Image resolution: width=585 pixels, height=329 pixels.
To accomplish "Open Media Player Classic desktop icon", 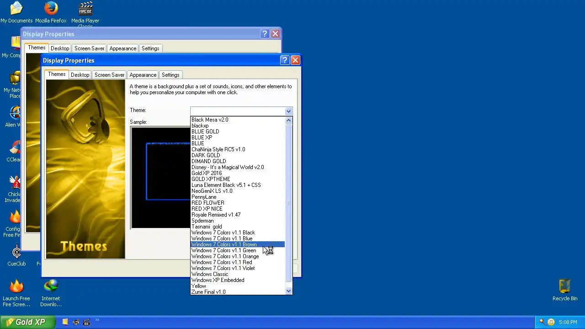I will pos(85,13).
